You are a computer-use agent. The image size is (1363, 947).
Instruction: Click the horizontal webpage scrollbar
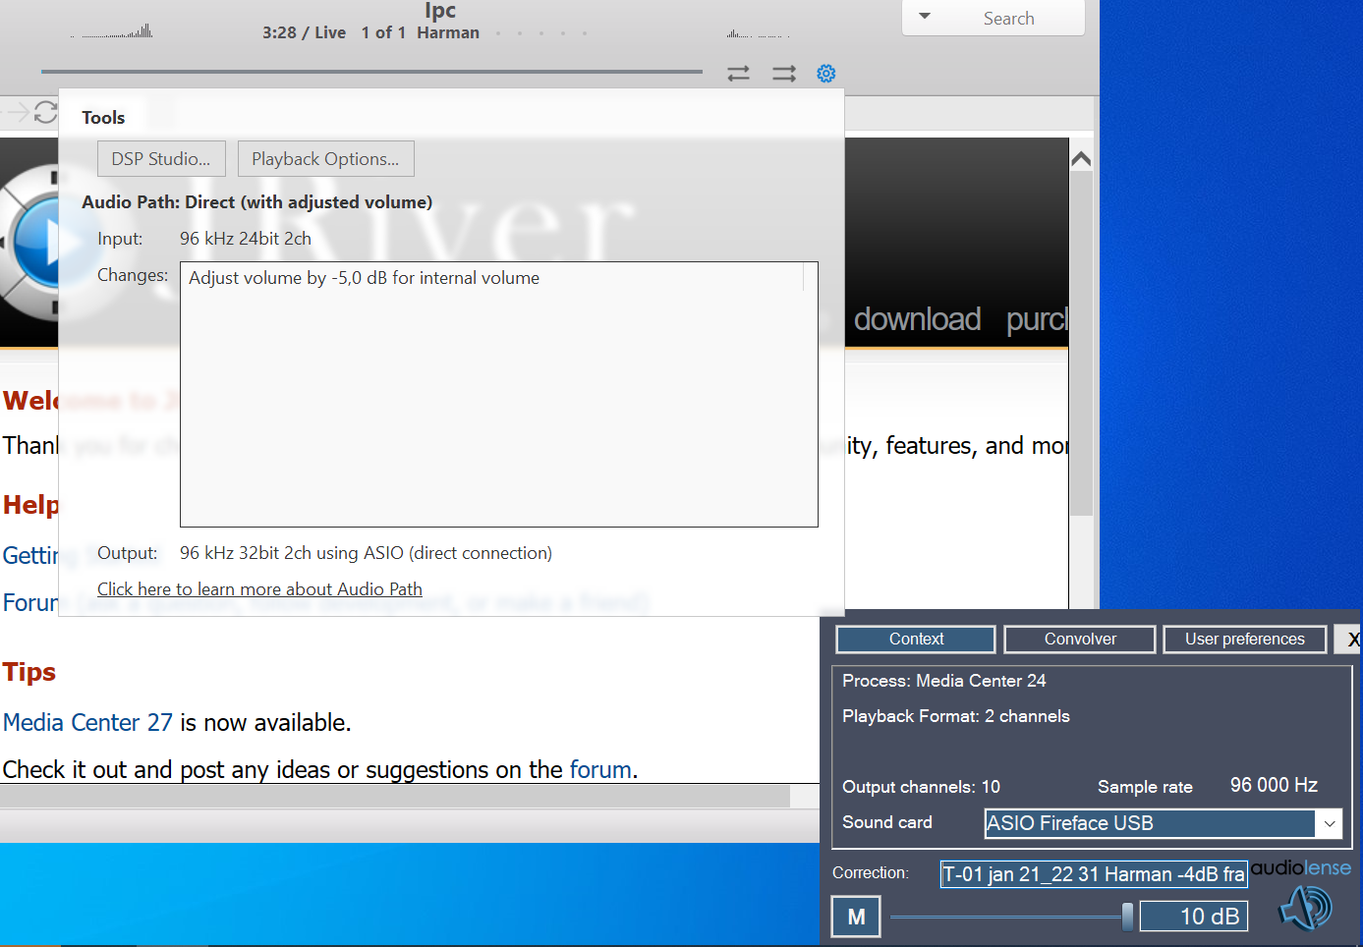[x=395, y=796]
